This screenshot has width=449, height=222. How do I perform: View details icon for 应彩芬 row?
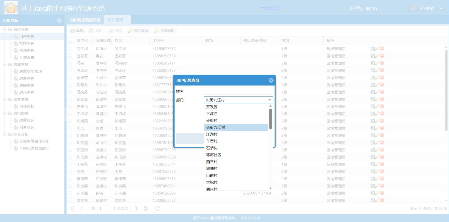(x=373, y=56)
